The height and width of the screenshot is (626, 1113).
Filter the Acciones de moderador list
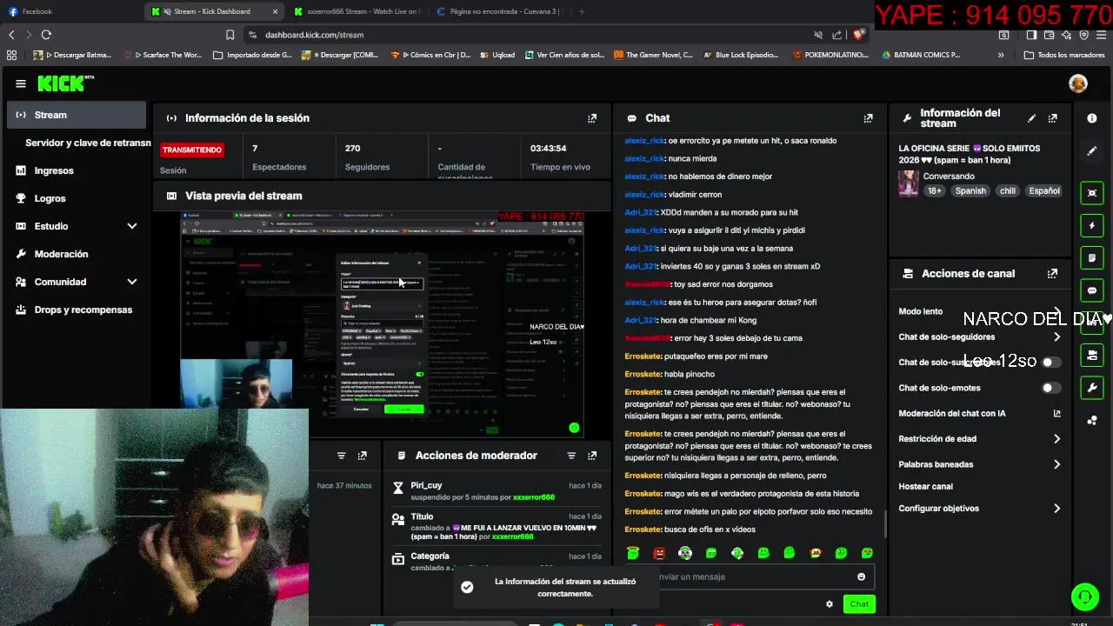[571, 456]
